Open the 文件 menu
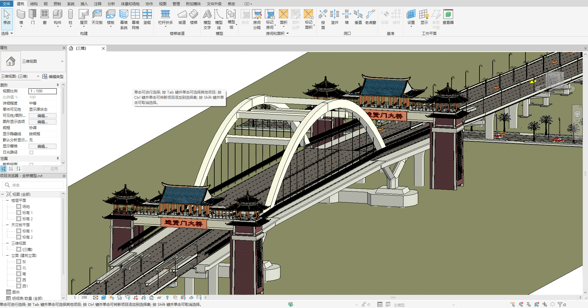The height and width of the screenshot is (308, 588). click(x=7, y=4)
